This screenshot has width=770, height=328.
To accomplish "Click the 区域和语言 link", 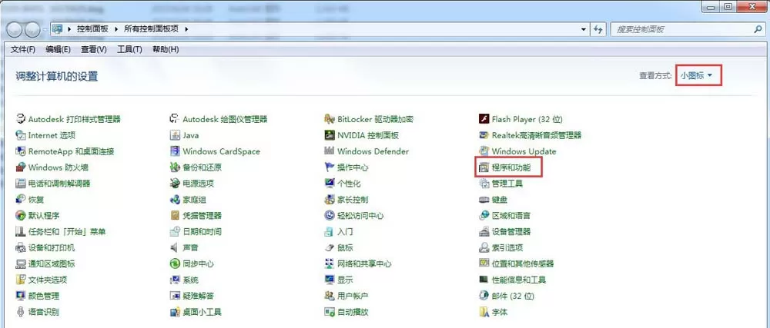I will click(x=511, y=215).
